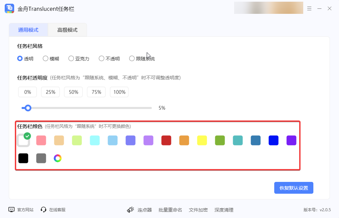Set taskbar transparency to 50%
This screenshot has width=339, height=218.
[x=73, y=91]
